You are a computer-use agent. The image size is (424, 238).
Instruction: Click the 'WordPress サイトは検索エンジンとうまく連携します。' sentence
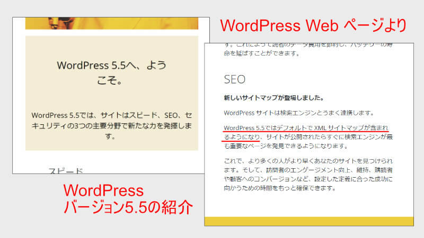(x=299, y=113)
